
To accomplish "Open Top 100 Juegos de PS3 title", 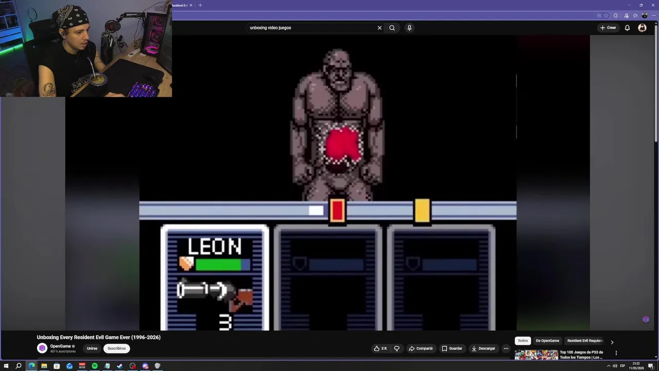I will [581, 355].
